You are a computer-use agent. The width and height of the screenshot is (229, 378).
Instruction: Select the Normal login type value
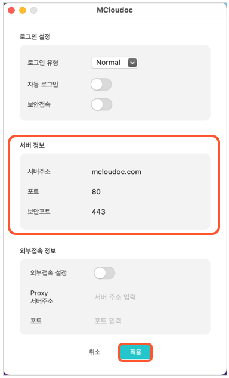(108, 63)
